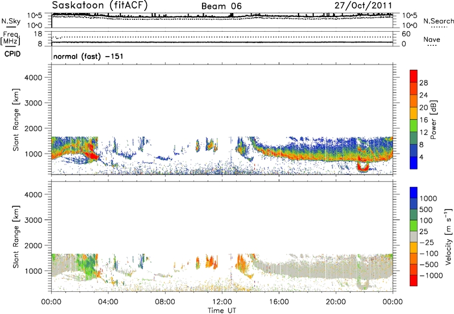
Task: Click the light green 12-16 dB power swatch
Action: [x=414, y=125]
